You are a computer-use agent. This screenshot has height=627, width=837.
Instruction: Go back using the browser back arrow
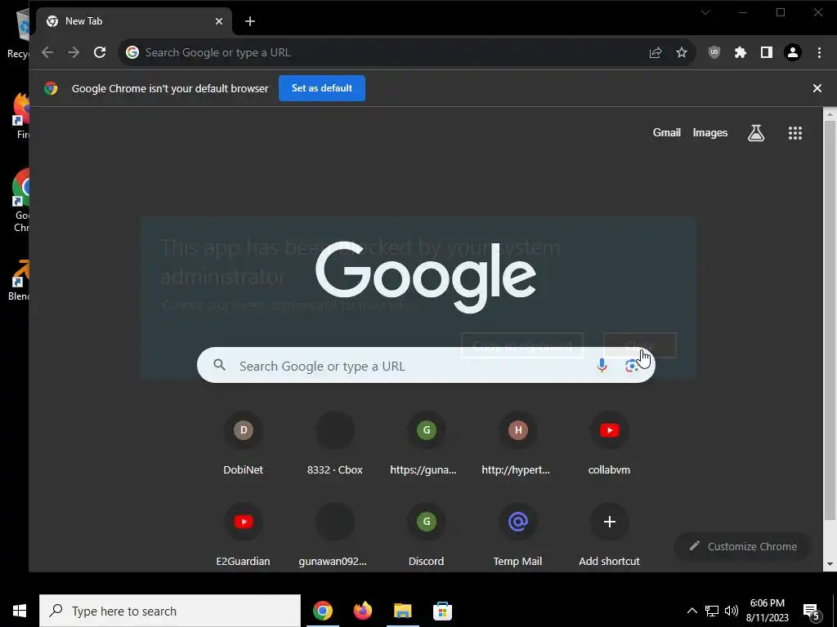click(x=47, y=52)
